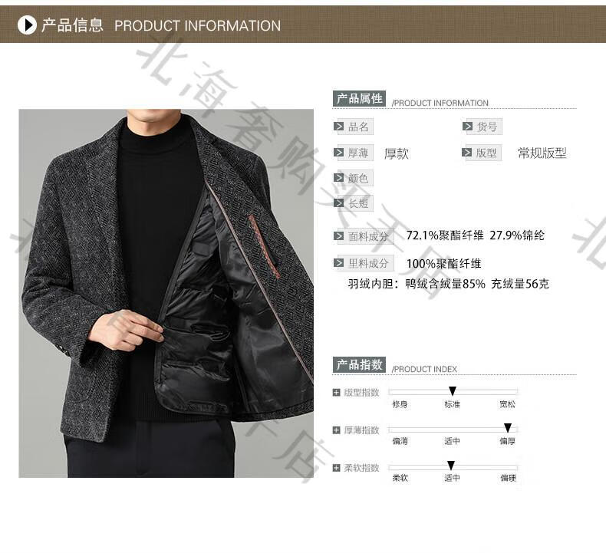Click the arrow icon next to 货号
The height and width of the screenshot is (553, 606).
point(467,127)
